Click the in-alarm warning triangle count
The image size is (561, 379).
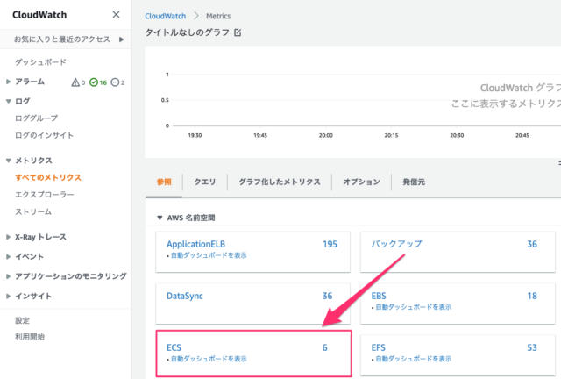coord(78,82)
